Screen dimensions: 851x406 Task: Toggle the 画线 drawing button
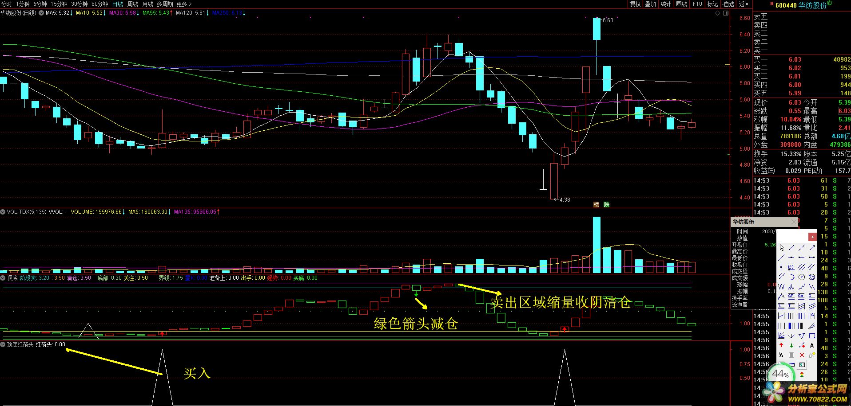pyautogui.click(x=681, y=4)
